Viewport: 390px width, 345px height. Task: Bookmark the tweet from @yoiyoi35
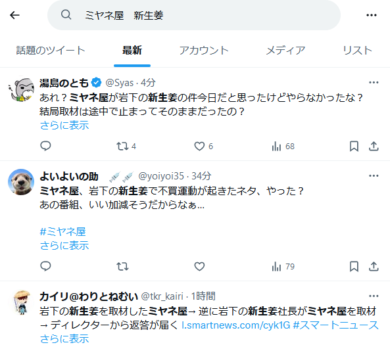tap(354, 266)
